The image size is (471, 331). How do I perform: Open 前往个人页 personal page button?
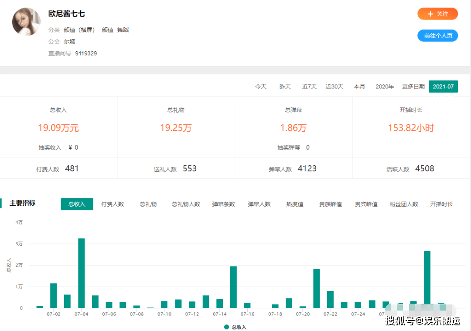437,36
